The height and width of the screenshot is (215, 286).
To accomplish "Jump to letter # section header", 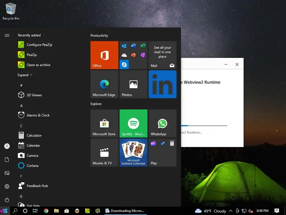I will pyautogui.click(x=21, y=85).
